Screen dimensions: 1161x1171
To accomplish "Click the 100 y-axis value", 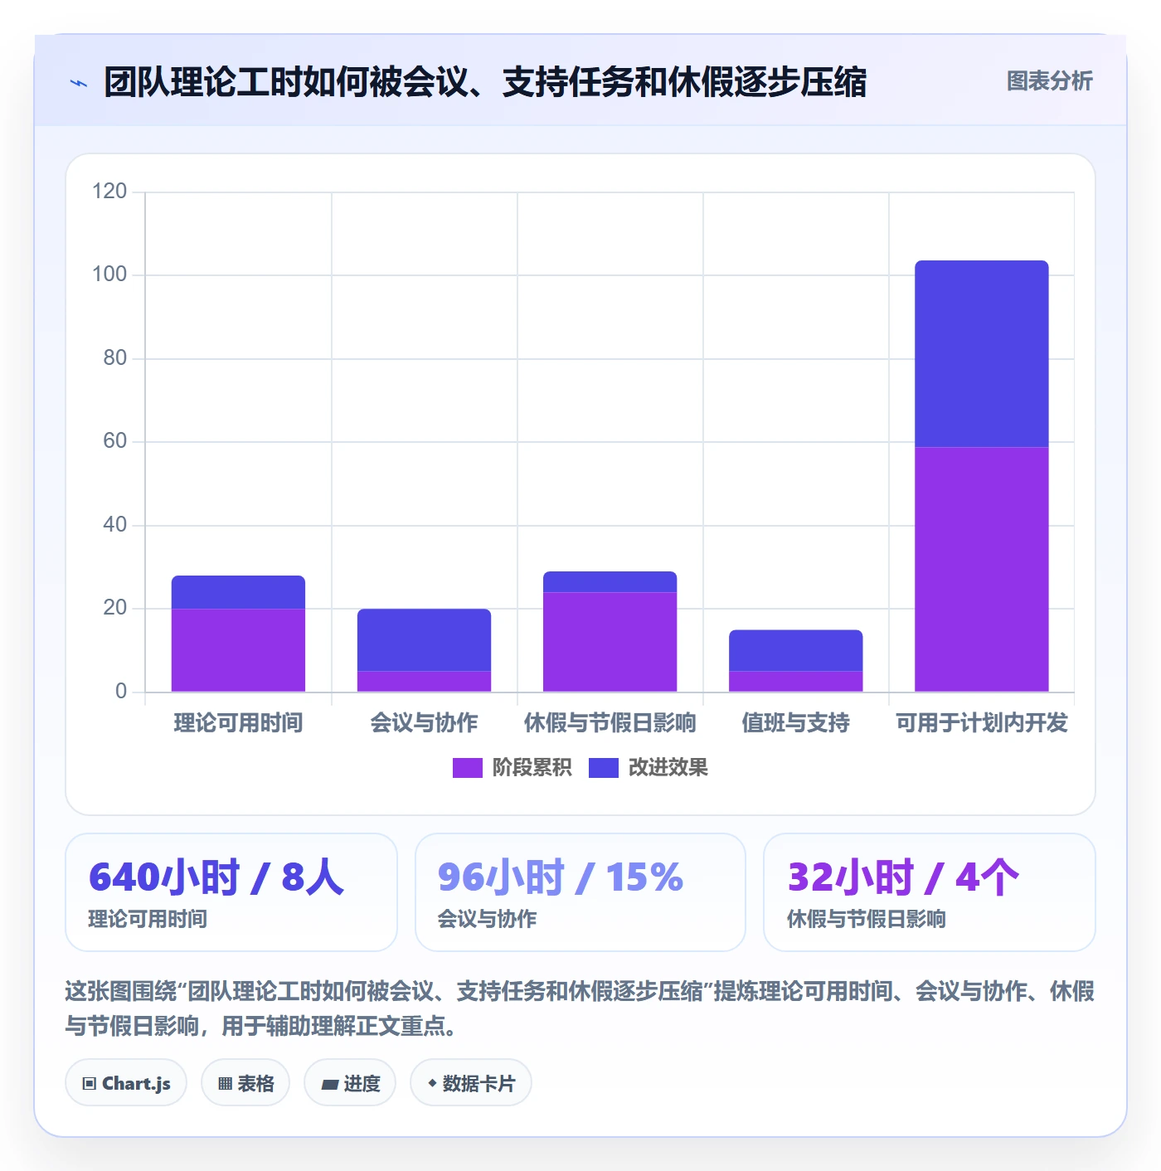I will click(109, 275).
